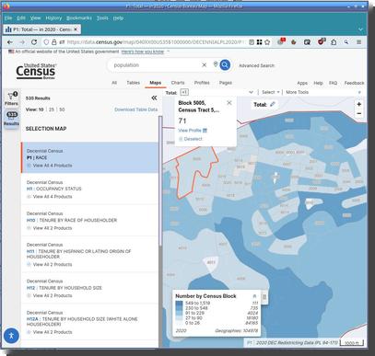
Task: Click the browser back arrow
Action: pos(10,42)
